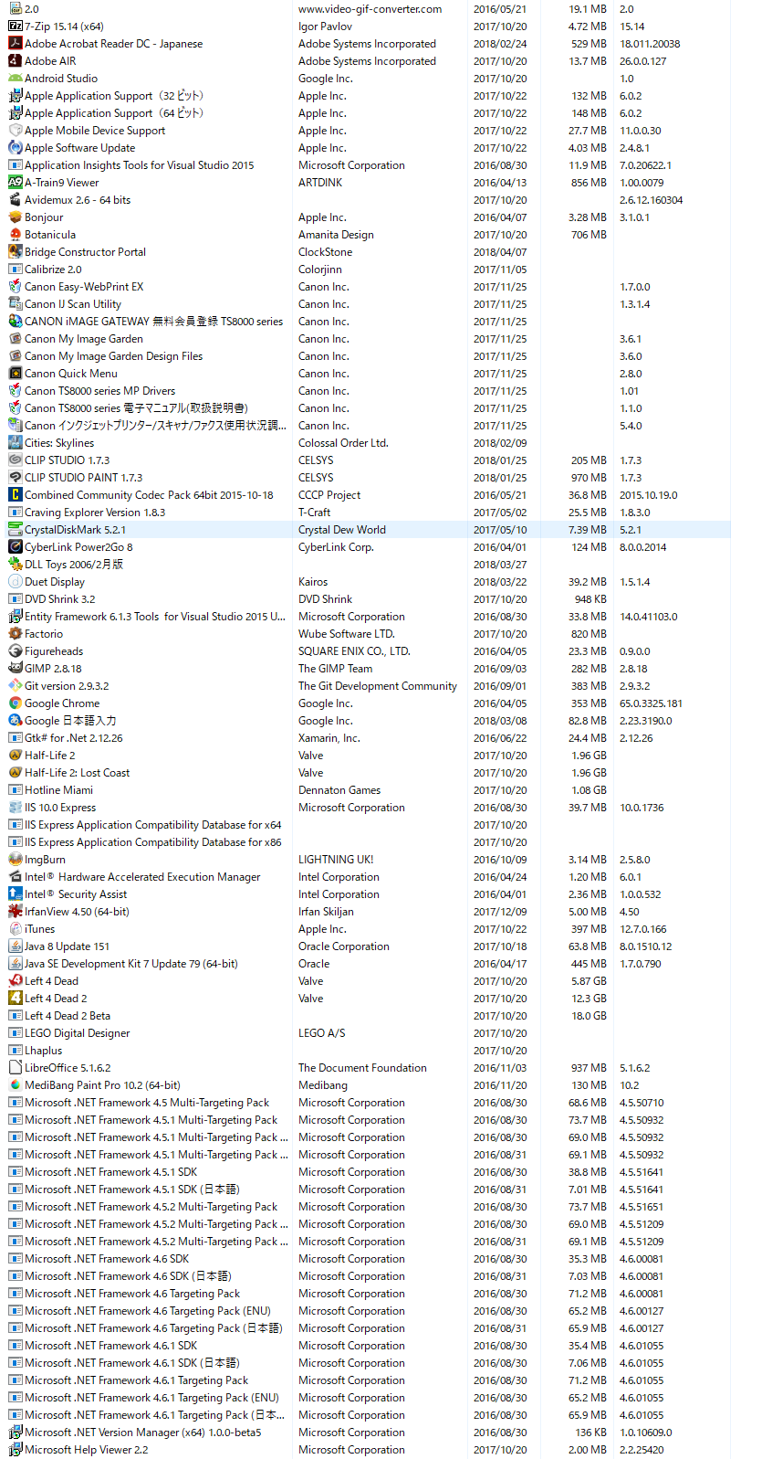The image size is (772, 1459).
Task: Click the Cities: Skylines icon
Action: tap(15, 442)
